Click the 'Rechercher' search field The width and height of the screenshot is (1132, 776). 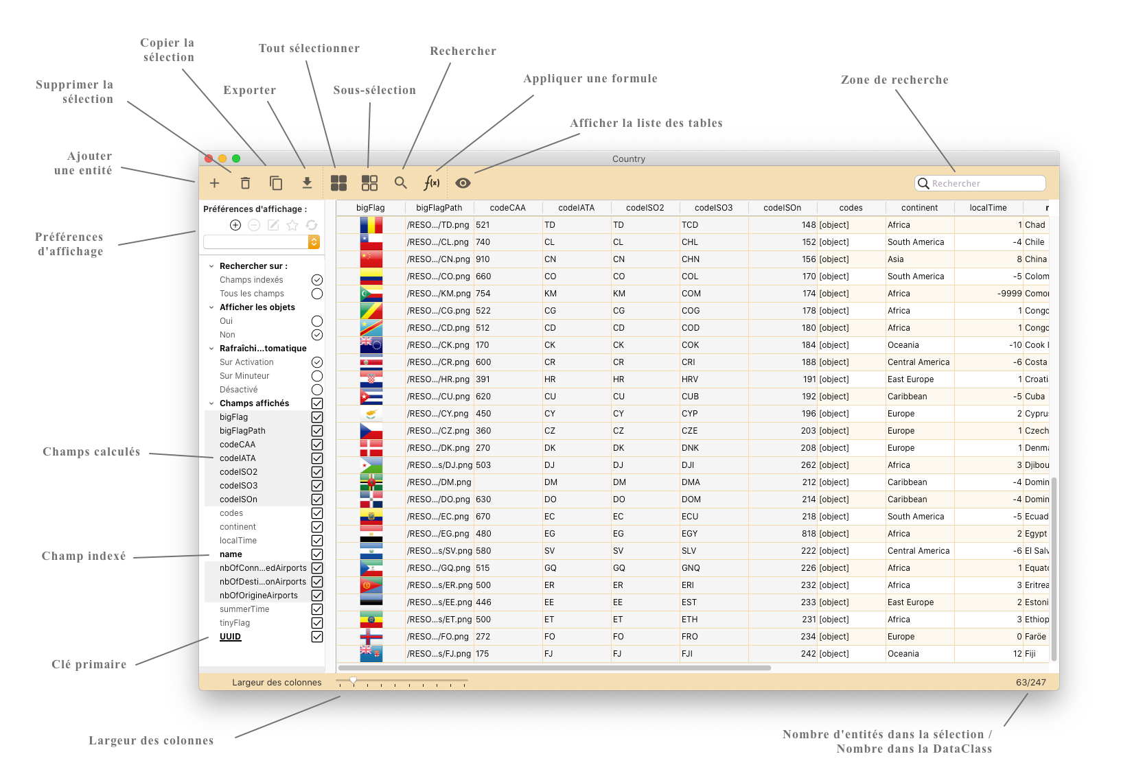click(980, 183)
